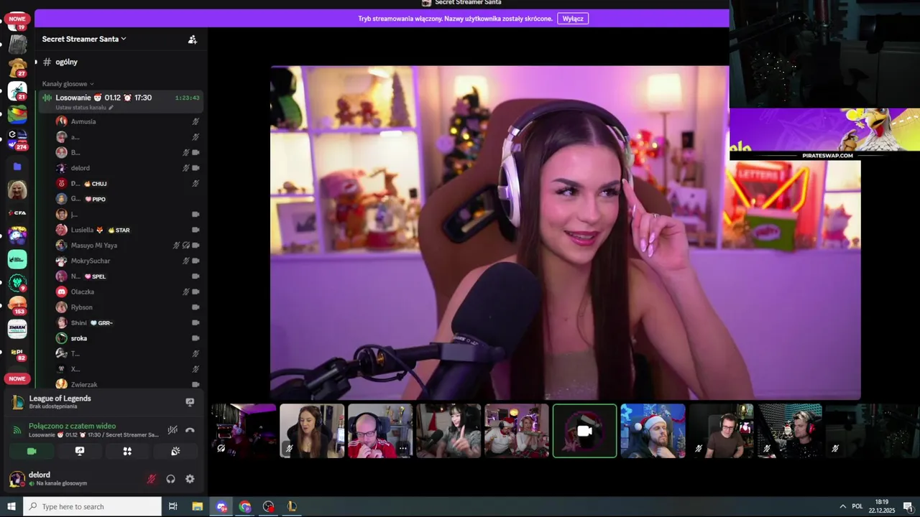Open options dots on bald man thumbnail
Viewport: 920px width, 517px height.
402,449
